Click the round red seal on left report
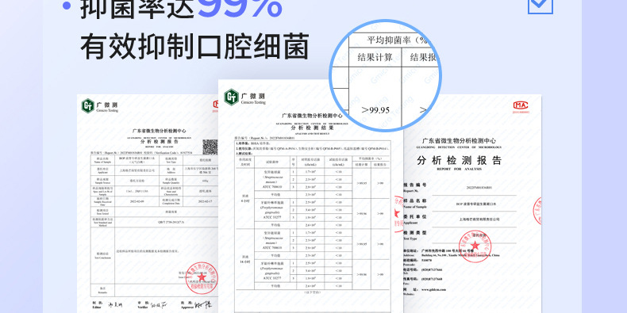This screenshot has width=627, height=313. pyautogui.click(x=202, y=278)
